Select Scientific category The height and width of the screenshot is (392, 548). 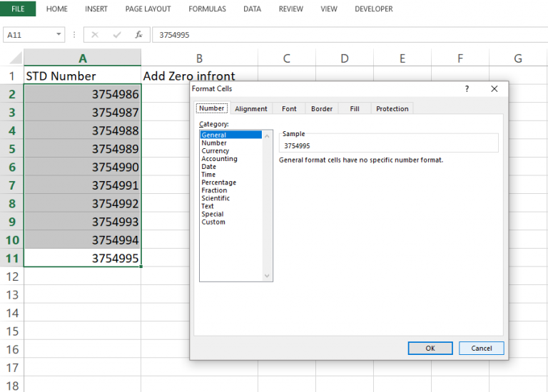pos(230,198)
